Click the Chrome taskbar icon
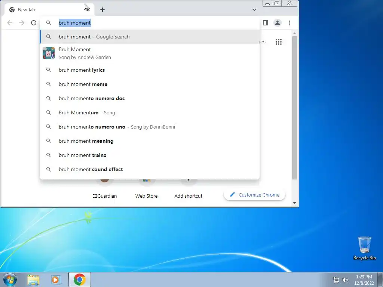The width and height of the screenshot is (383, 287). [80, 280]
